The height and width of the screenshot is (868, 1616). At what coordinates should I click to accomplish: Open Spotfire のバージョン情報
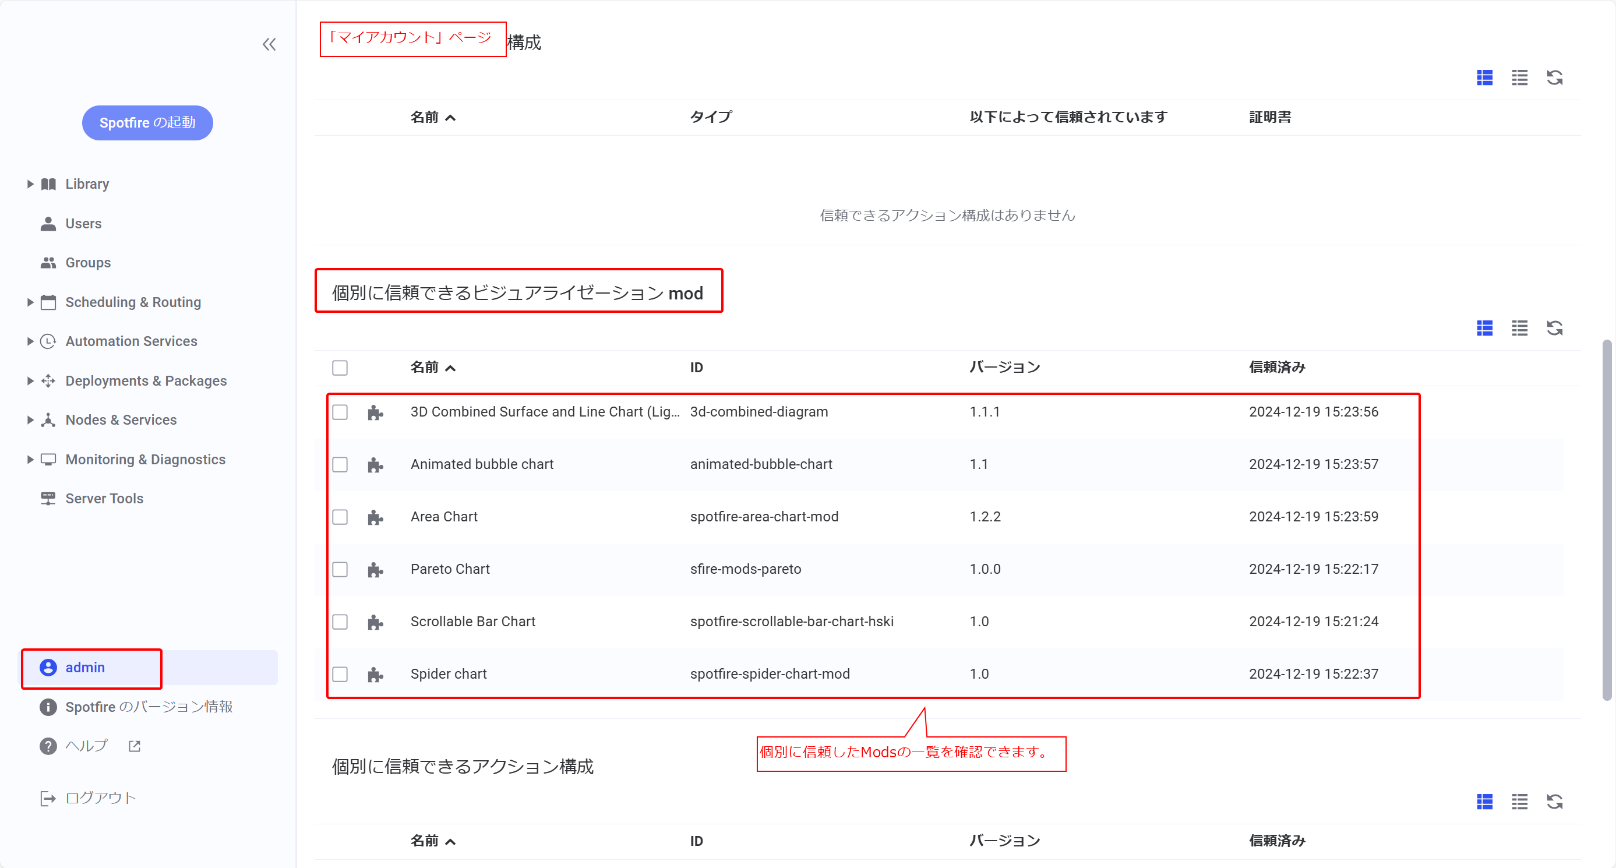[149, 707]
